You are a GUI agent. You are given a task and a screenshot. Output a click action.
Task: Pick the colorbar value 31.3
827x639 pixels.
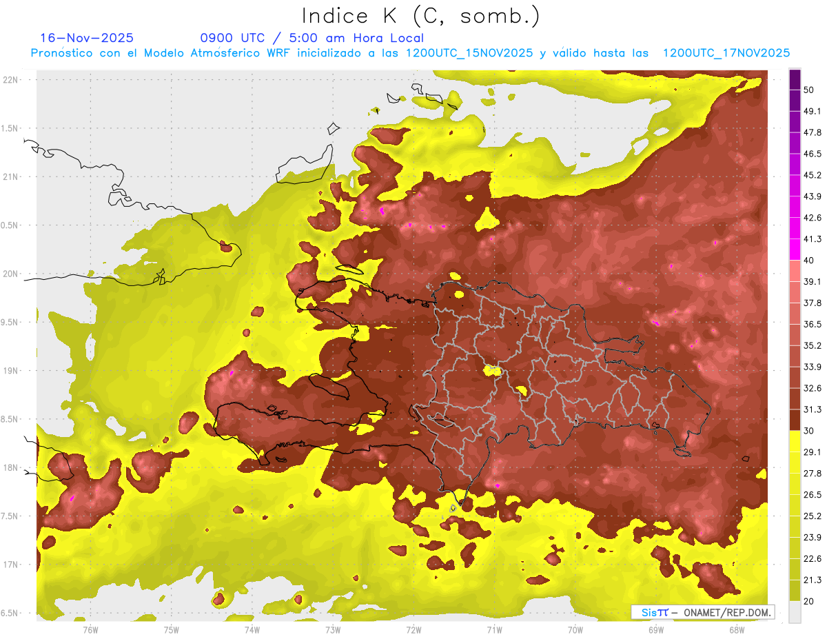click(x=812, y=409)
